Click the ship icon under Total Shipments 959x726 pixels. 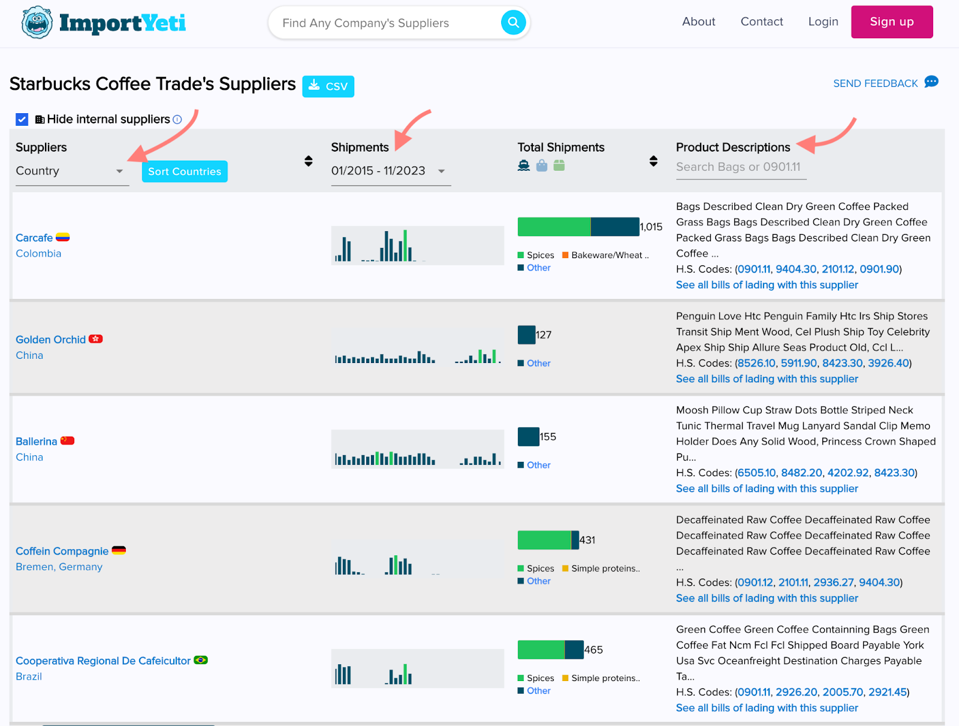point(524,166)
